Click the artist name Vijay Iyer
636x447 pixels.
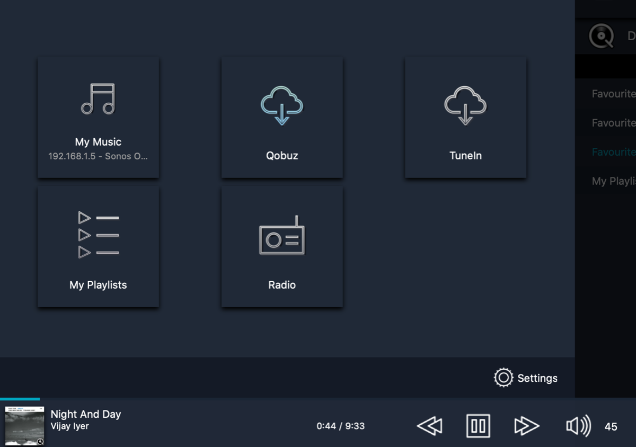70,426
